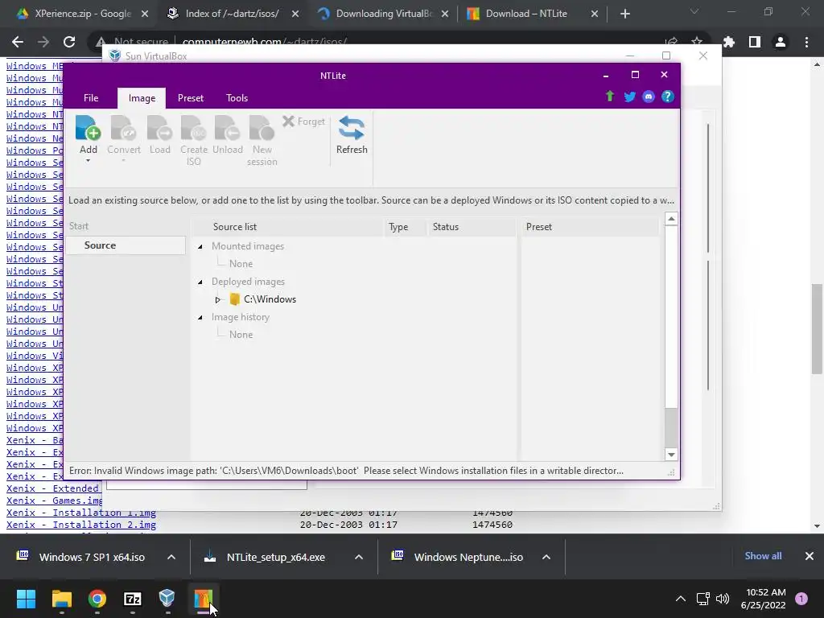824x618 pixels.
Task: Click source list scrollbar up arrow
Action: point(671,219)
